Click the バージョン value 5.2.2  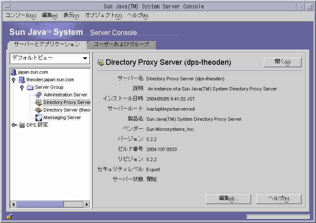(151, 139)
